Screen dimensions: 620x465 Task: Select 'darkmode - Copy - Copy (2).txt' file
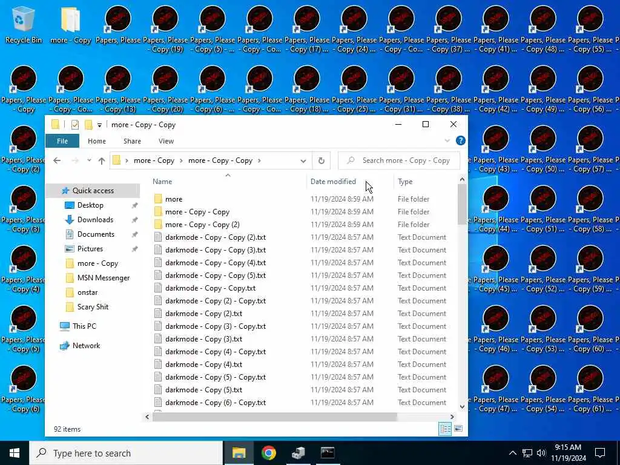(x=216, y=237)
